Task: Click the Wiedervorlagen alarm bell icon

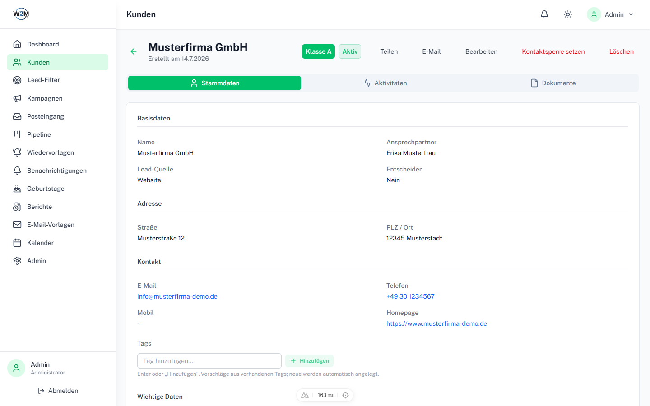Action: point(17,152)
